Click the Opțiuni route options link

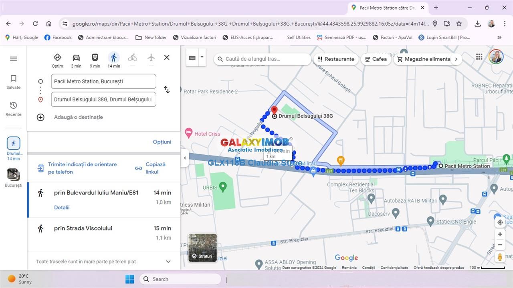[162, 142]
